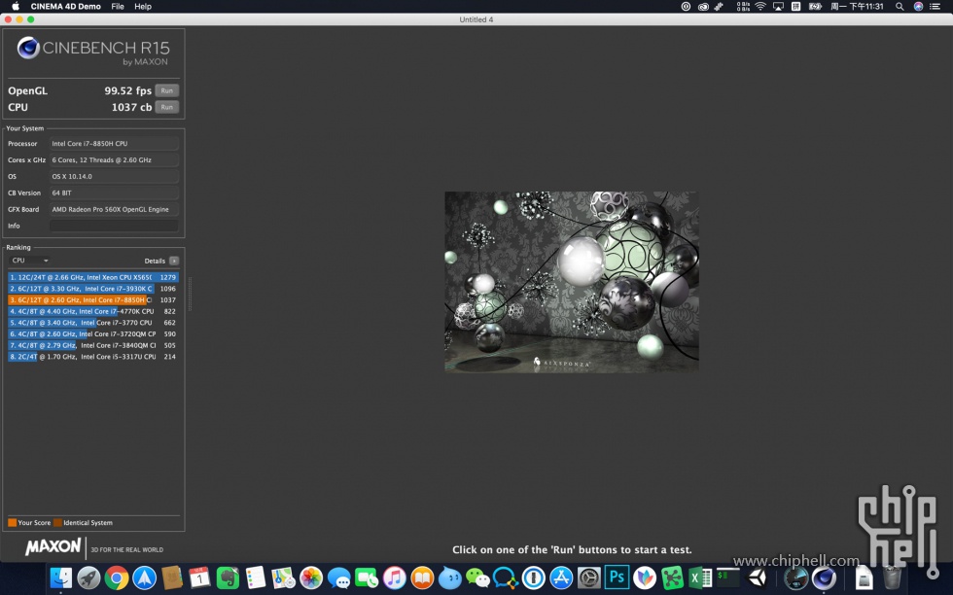This screenshot has height=595, width=953.
Task: Open the Calendar app in dock
Action: pos(199,577)
